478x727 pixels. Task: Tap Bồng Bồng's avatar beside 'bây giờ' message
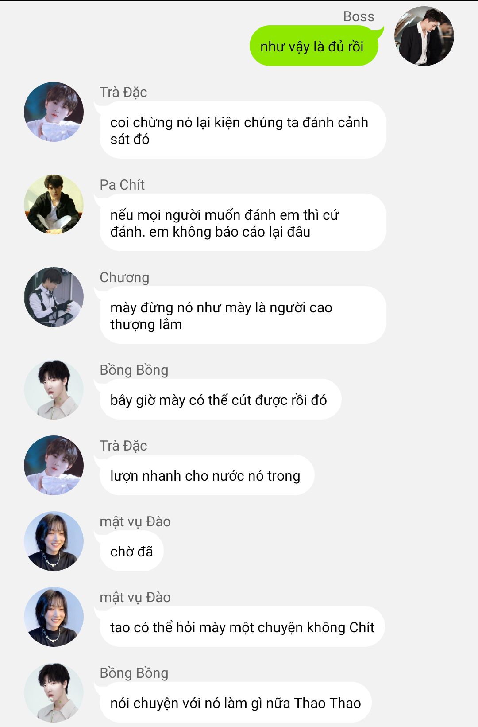(x=54, y=389)
